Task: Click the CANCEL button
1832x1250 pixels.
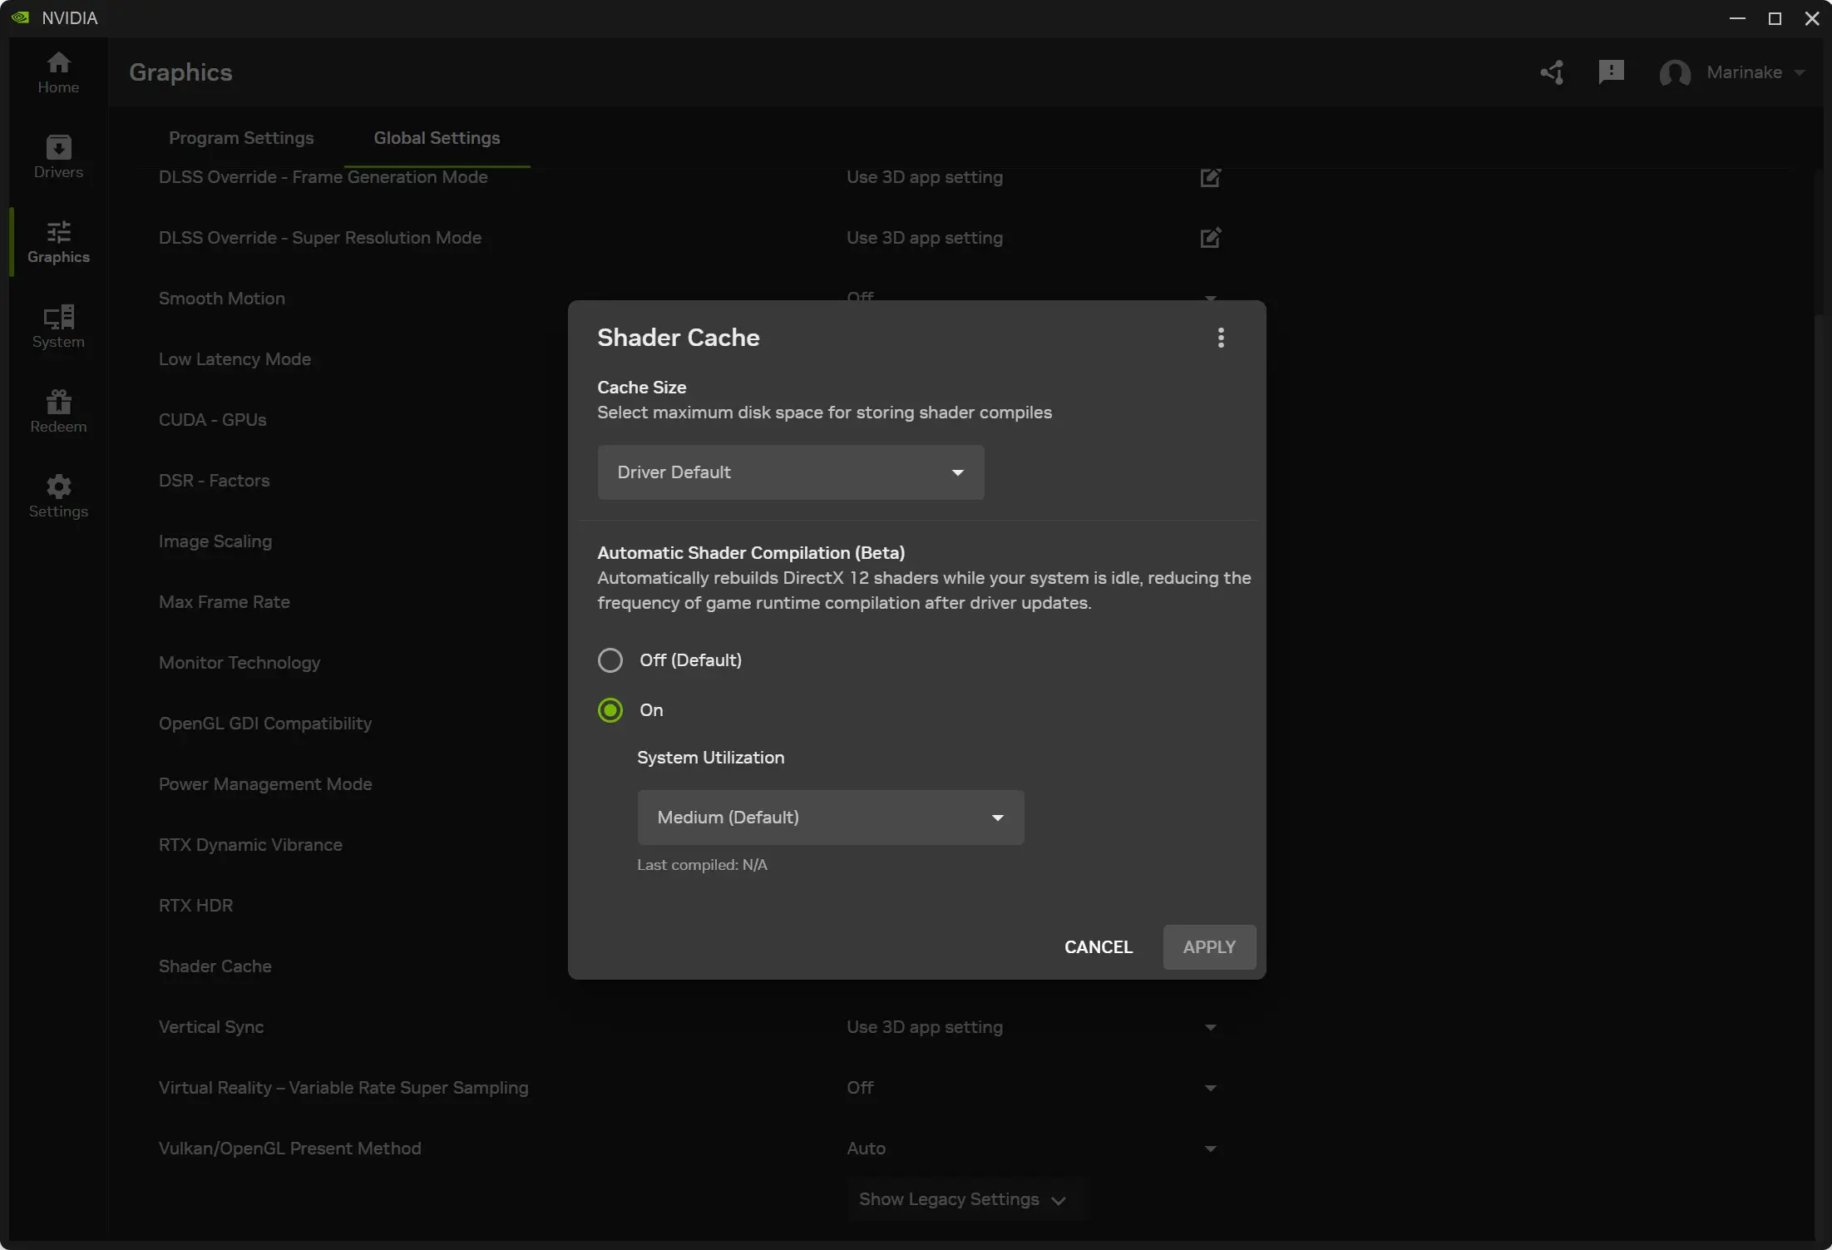Action: [x=1098, y=947]
